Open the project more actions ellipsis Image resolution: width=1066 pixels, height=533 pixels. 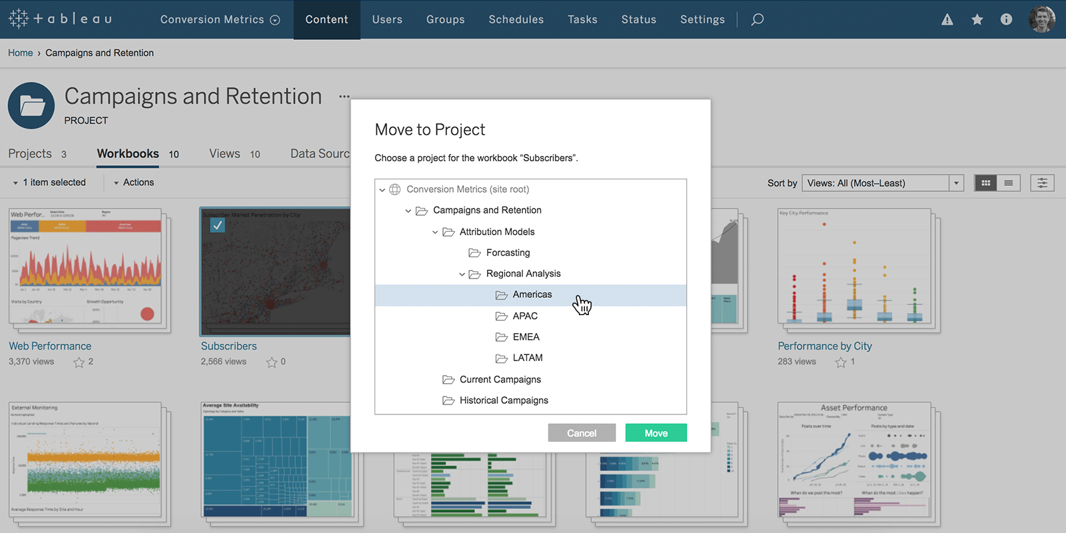click(344, 97)
